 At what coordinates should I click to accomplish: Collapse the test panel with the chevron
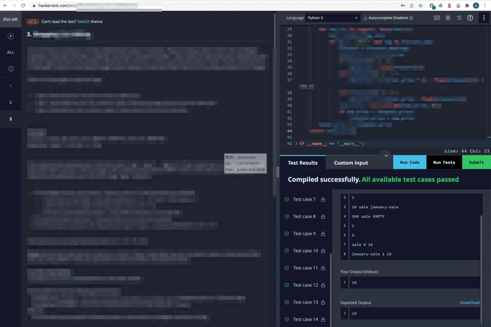click(386, 155)
